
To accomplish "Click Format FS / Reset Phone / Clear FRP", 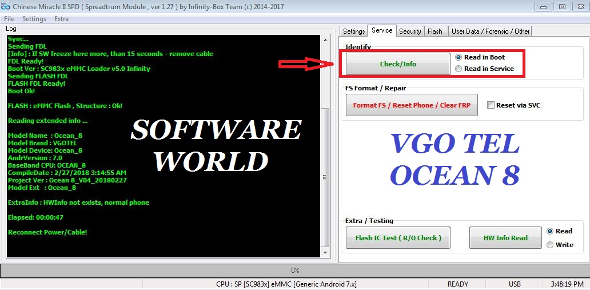I will click(x=412, y=105).
